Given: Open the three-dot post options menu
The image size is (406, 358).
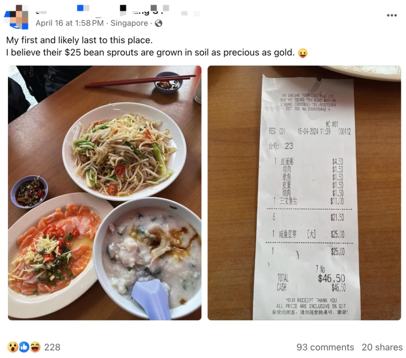Looking at the screenshot, I should click(392, 15).
